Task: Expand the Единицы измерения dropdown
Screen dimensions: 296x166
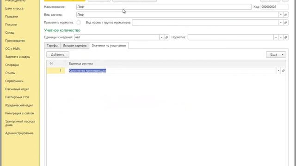Action: (x=161, y=37)
